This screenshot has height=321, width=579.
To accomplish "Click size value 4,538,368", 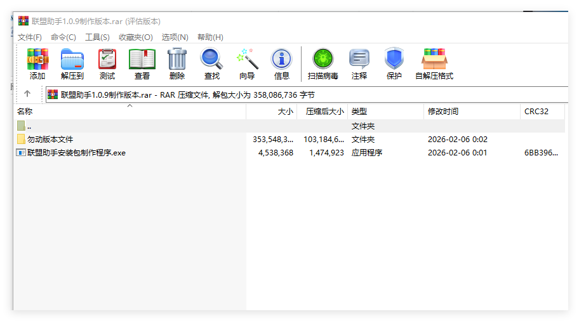I will coord(276,153).
